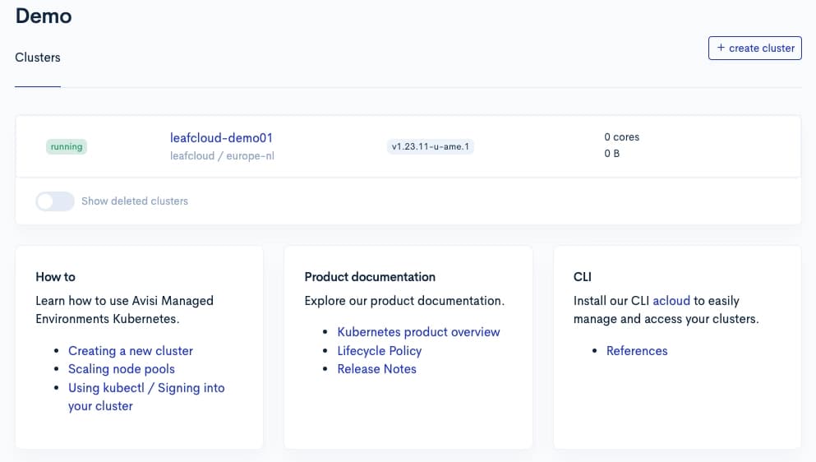Select the Clusters tab
This screenshot has width=816, height=462.
[x=38, y=58]
